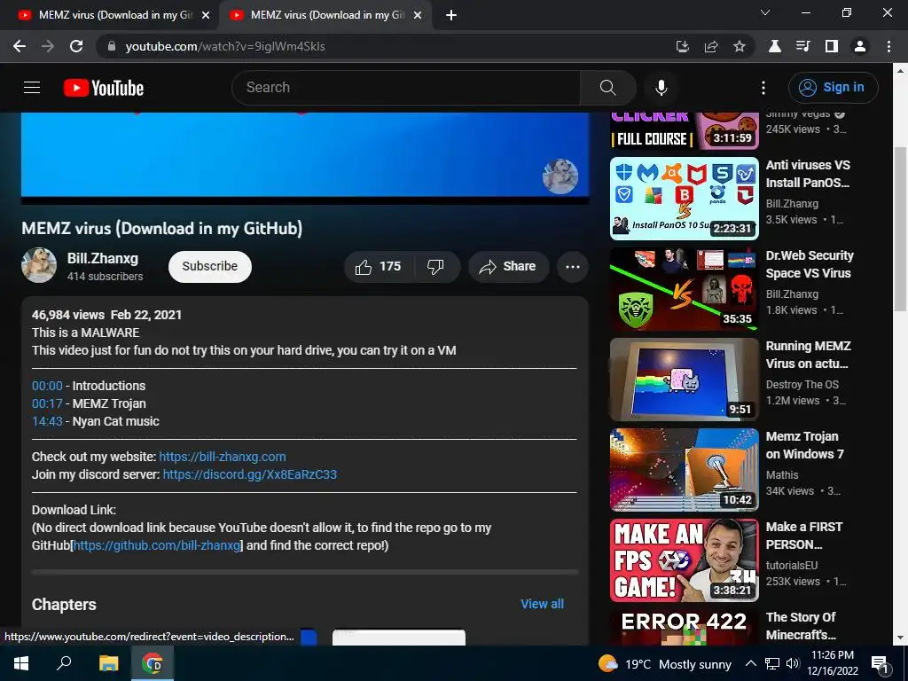The height and width of the screenshot is (681, 908).
Task: Open notification center icon
Action: [x=881, y=664]
